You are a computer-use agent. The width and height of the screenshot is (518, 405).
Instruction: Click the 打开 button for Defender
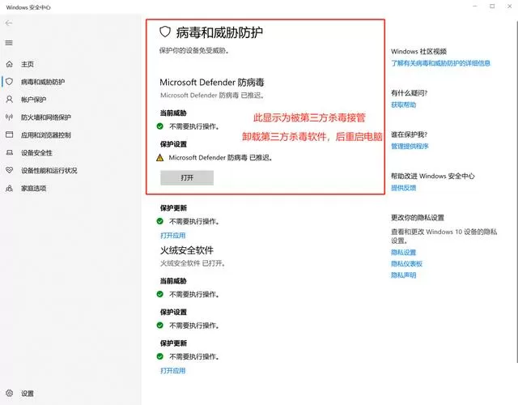pyautogui.click(x=187, y=177)
